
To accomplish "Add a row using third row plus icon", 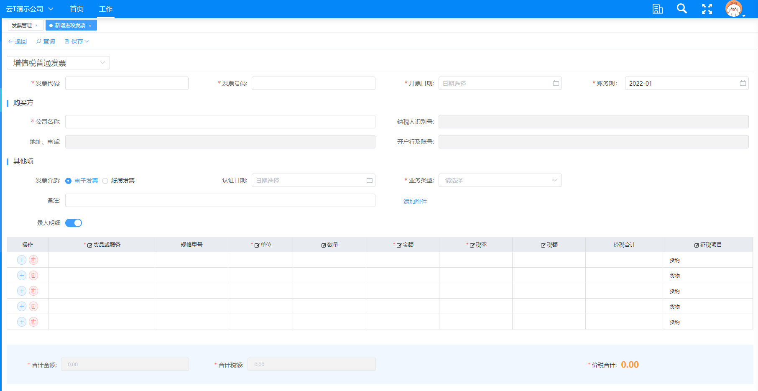I will point(22,291).
